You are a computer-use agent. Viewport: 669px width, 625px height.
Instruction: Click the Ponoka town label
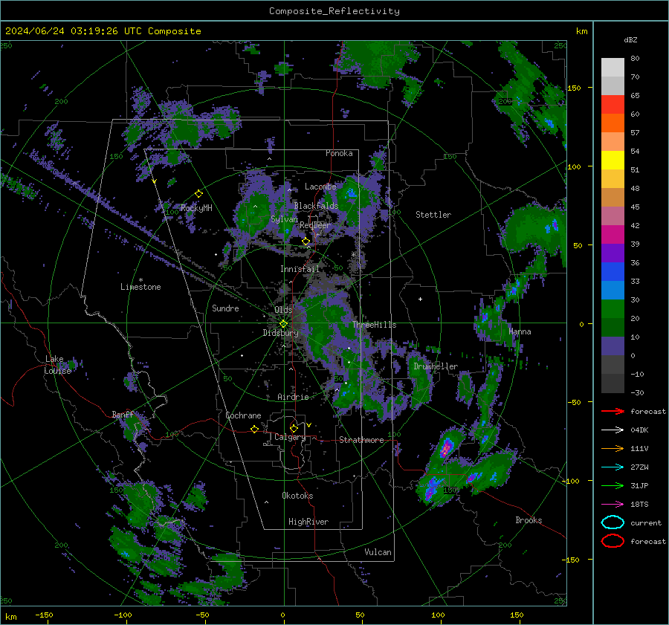pyautogui.click(x=339, y=153)
